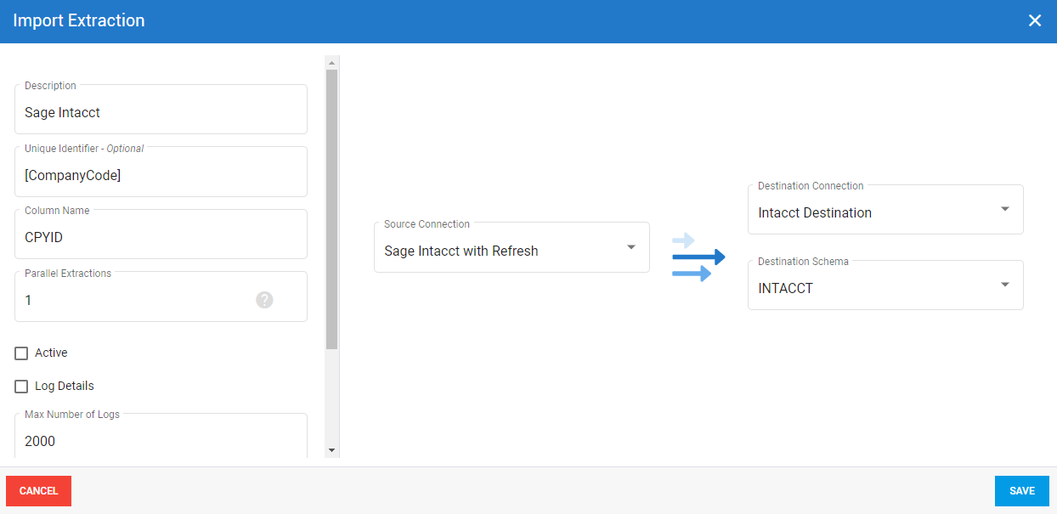Viewport: 1057px width, 514px height.
Task: Open the Source Connection dropdown
Action: tap(512, 251)
